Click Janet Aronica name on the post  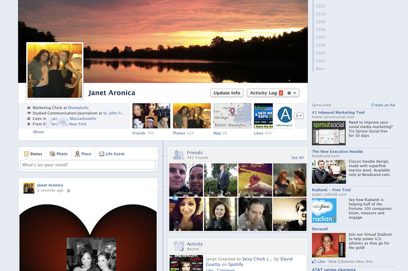tap(50, 185)
